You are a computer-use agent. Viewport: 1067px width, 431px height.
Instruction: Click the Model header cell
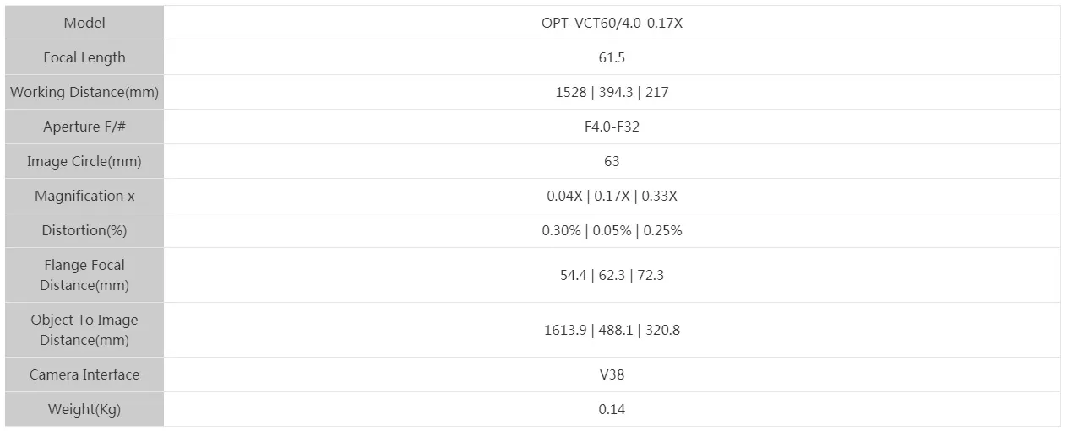pyautogui.click(x=84, y=23)
